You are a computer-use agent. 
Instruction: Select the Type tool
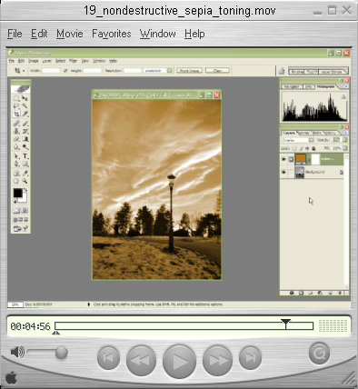coord(25,156)
